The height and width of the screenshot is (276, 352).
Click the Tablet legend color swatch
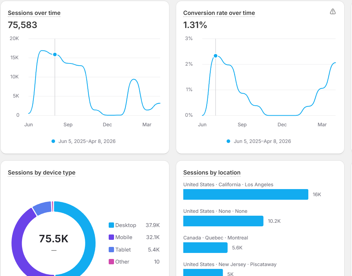point(111,249)
